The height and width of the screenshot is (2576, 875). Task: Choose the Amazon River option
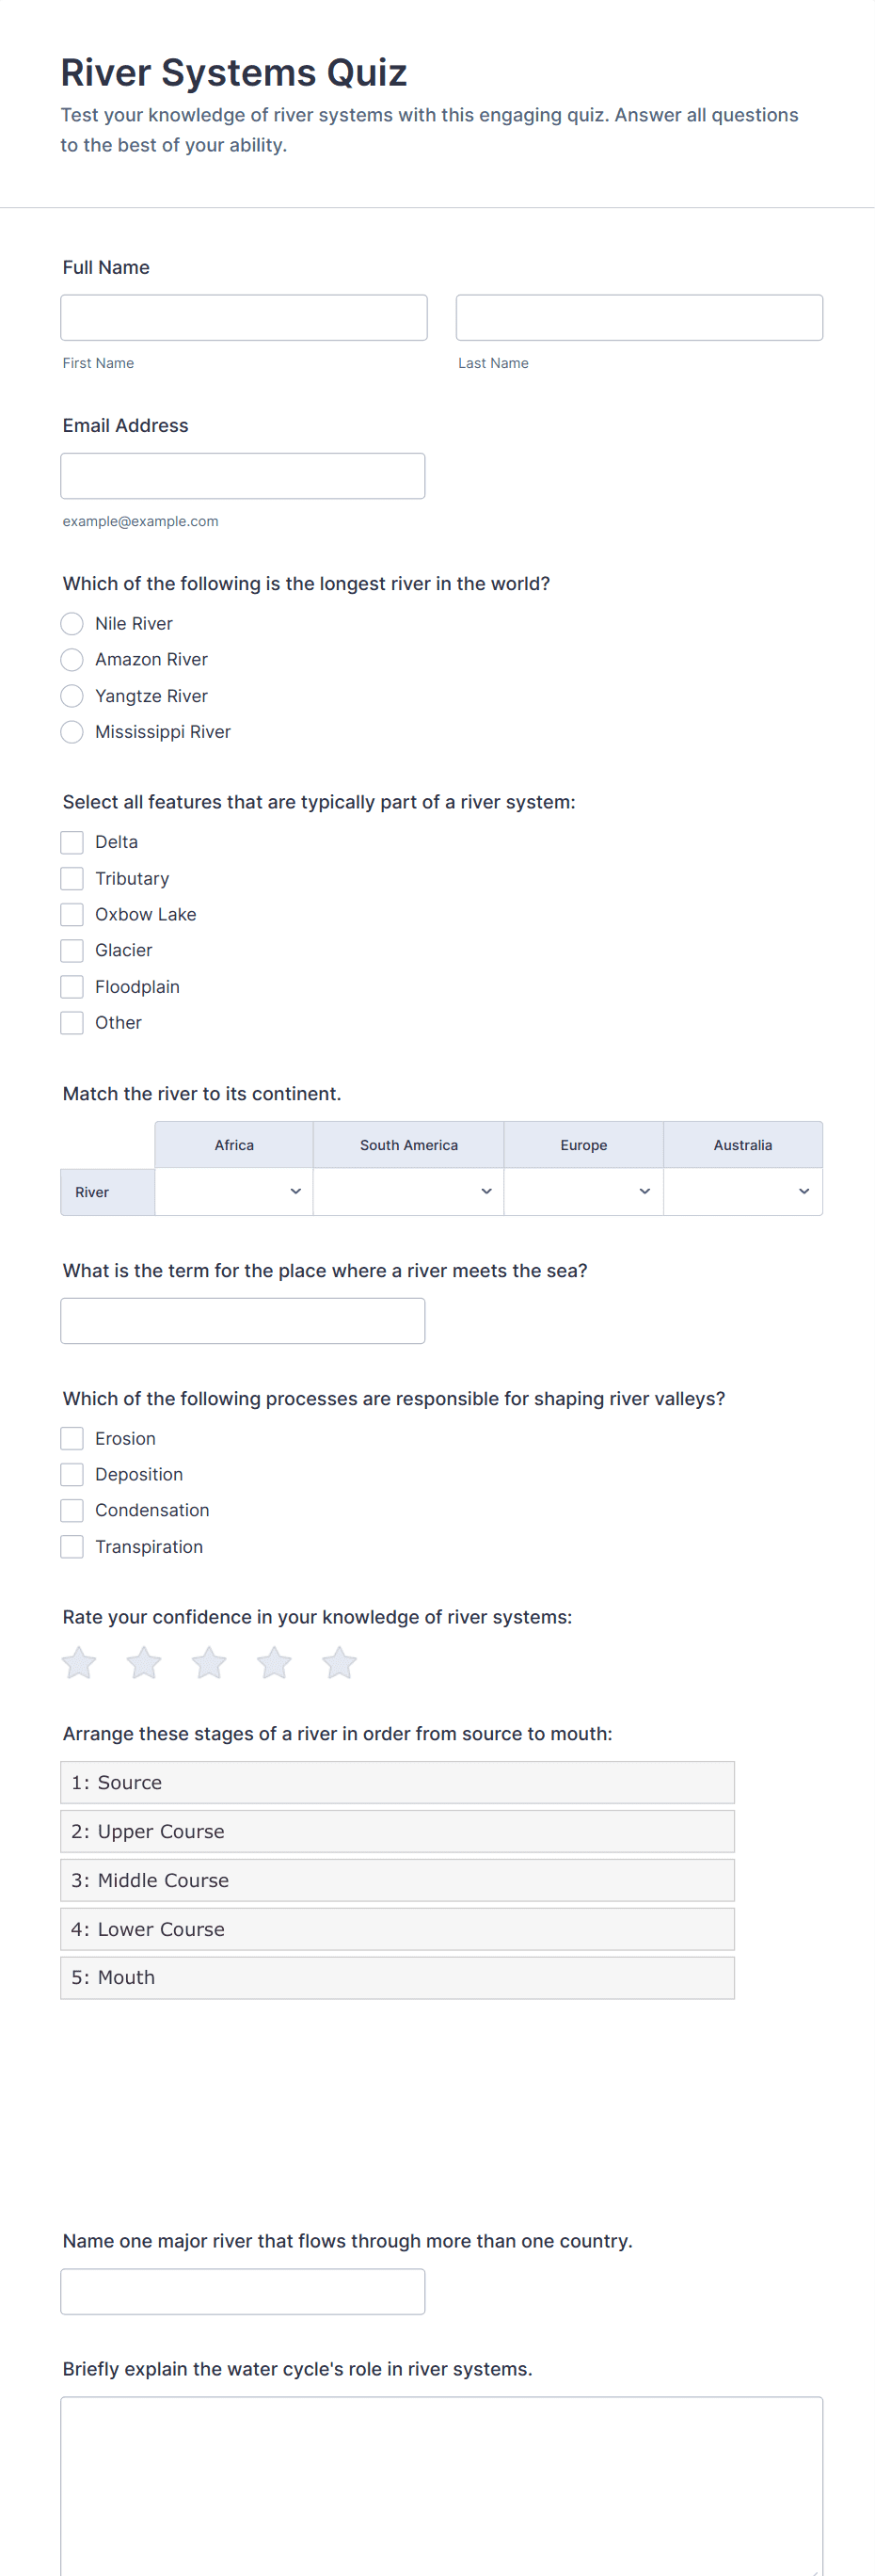pos(72,660)
